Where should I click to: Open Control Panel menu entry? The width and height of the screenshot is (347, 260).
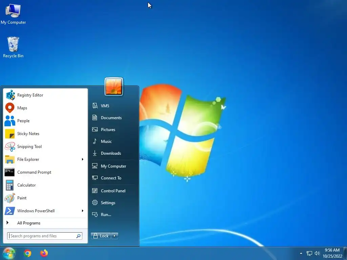tap(114, 191)
